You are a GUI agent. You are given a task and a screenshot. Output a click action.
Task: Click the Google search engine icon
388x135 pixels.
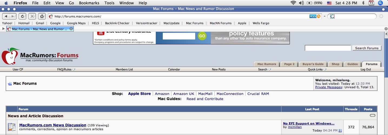coord(332,16)
